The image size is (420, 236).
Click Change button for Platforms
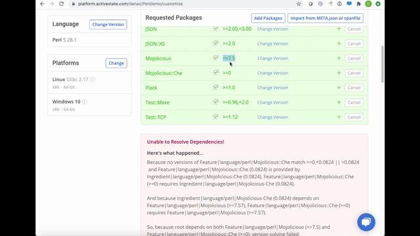[x=116, y=63]
